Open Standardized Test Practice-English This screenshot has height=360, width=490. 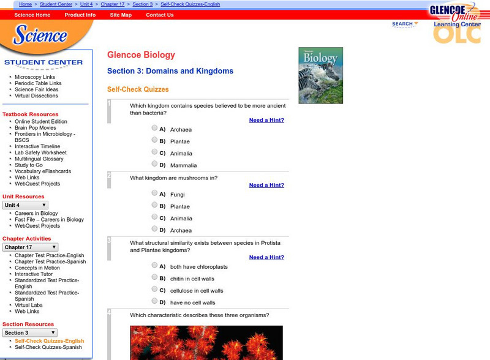(x=47, y=283)
